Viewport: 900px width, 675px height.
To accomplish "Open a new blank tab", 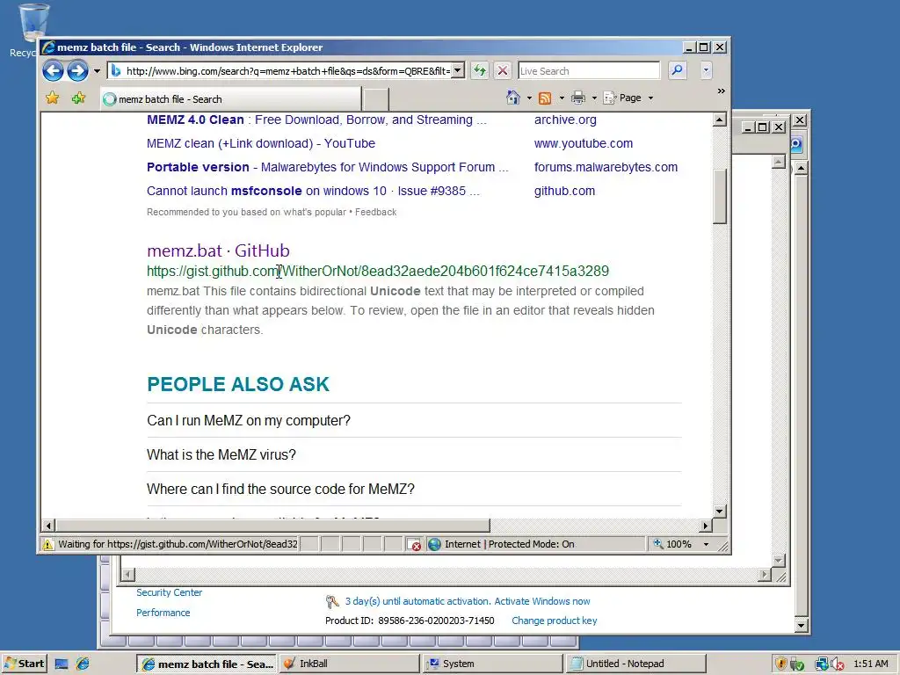I will pyautogui.click(x=376, y=98).
